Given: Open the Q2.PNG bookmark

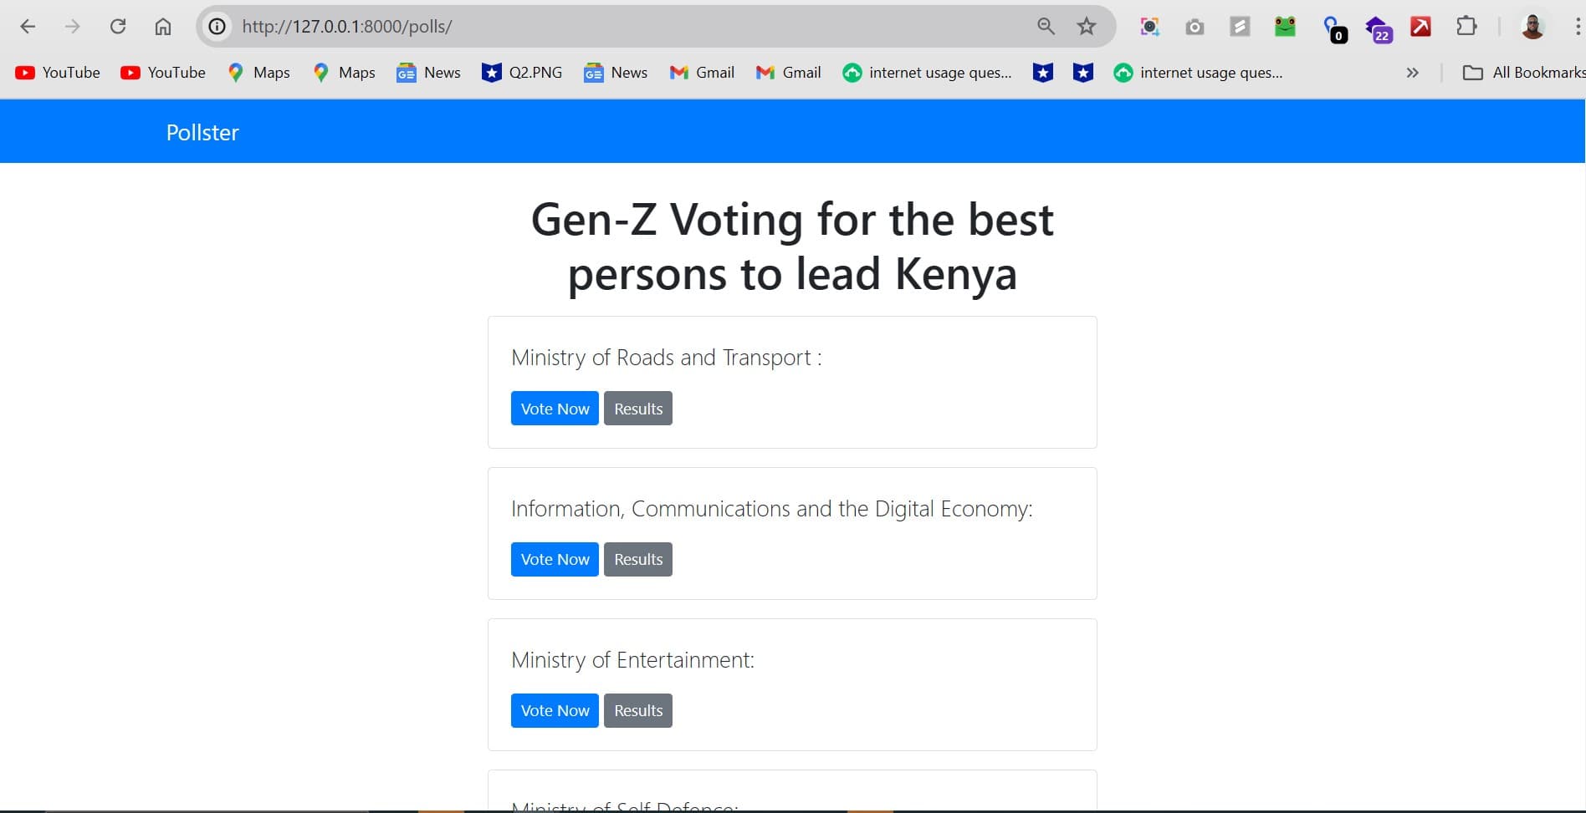Looking at the screenshot, I should click(x=521, y=73).
